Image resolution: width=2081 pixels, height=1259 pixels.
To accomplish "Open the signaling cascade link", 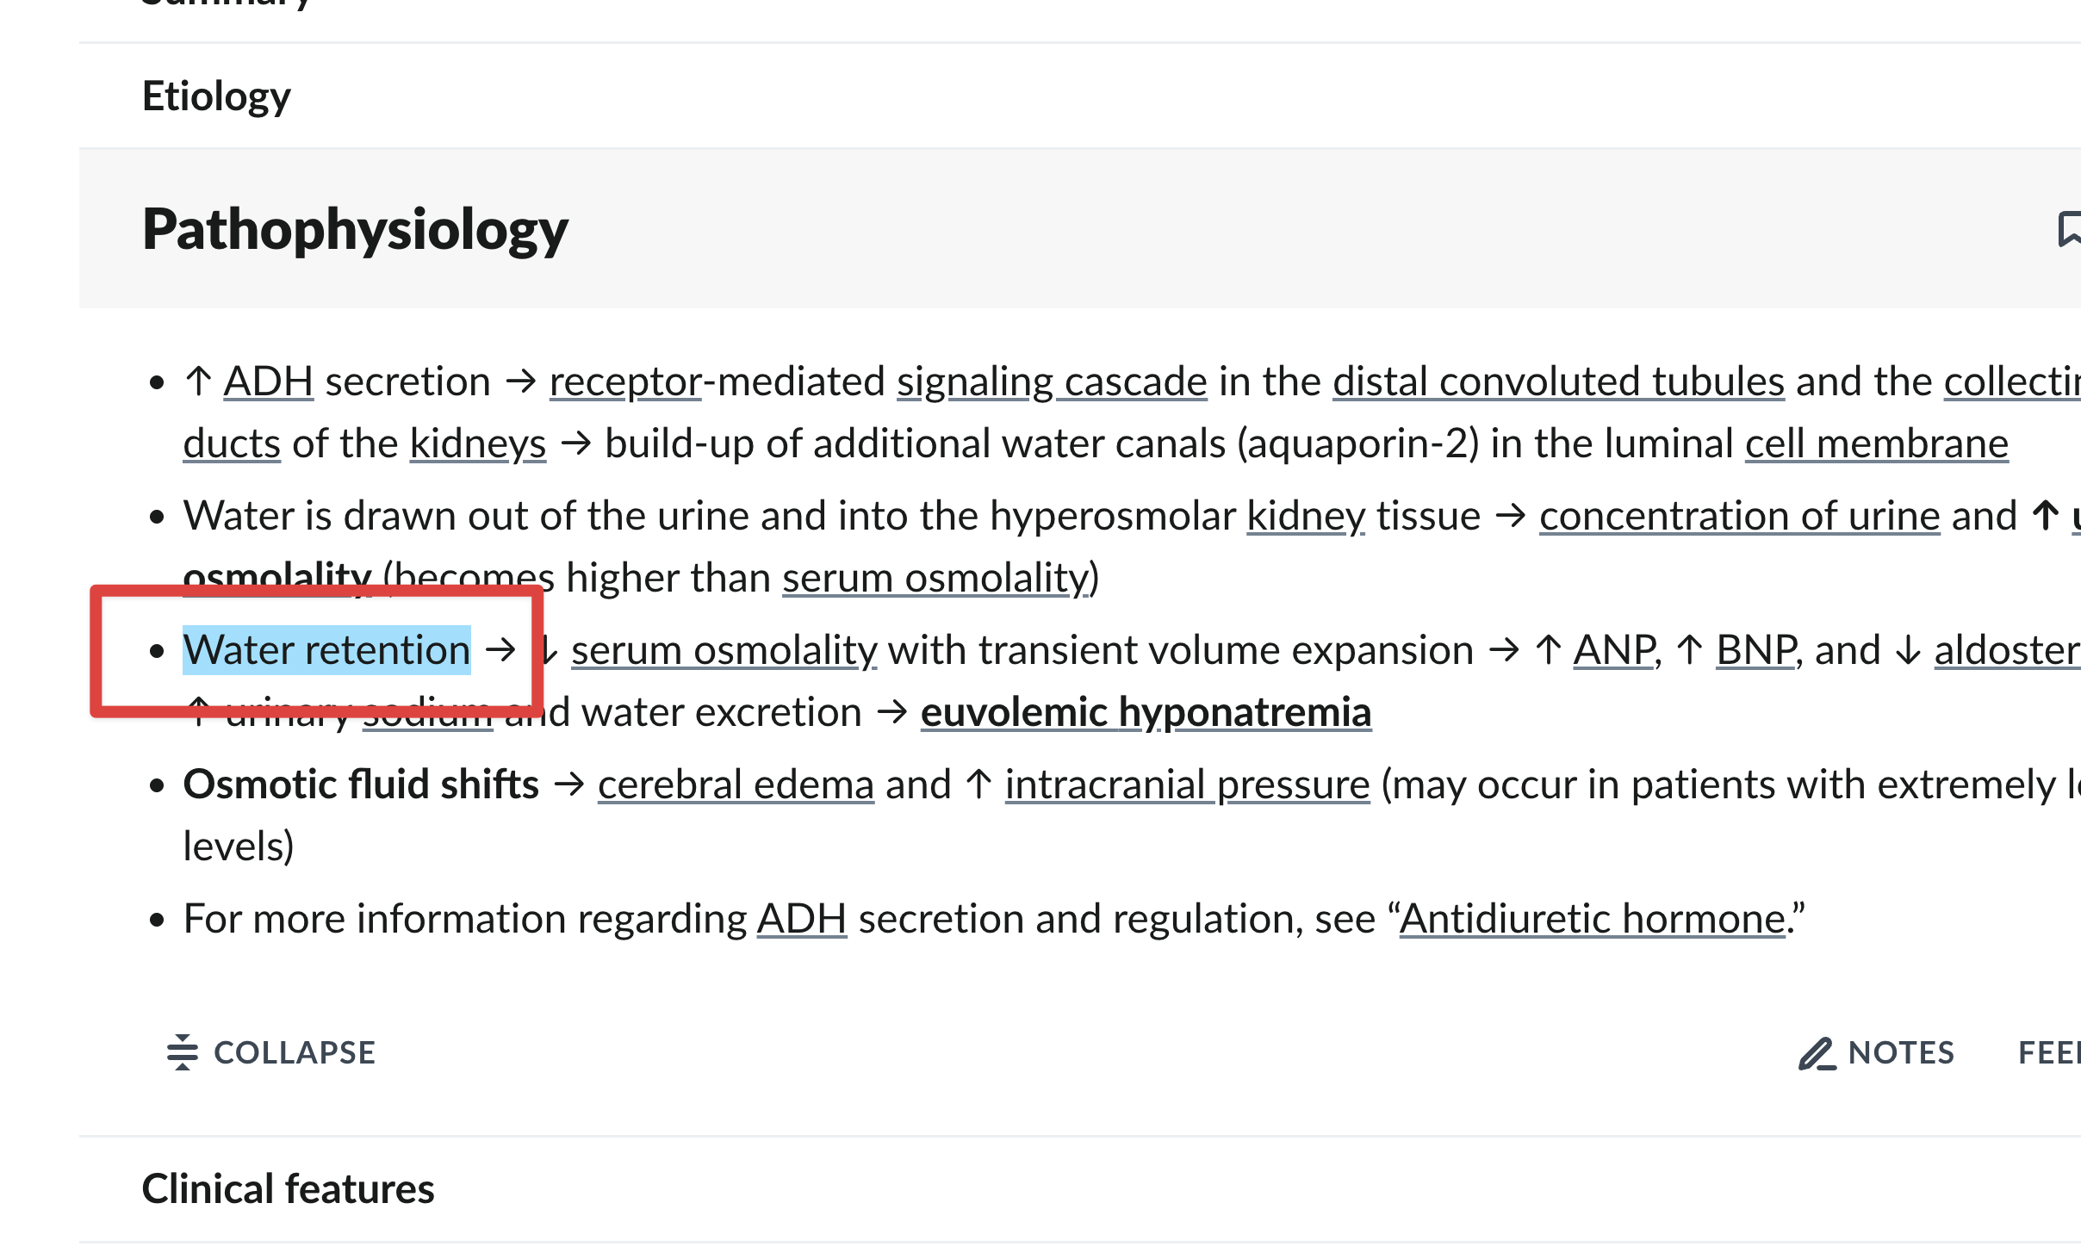I will tap(1052, 381).
